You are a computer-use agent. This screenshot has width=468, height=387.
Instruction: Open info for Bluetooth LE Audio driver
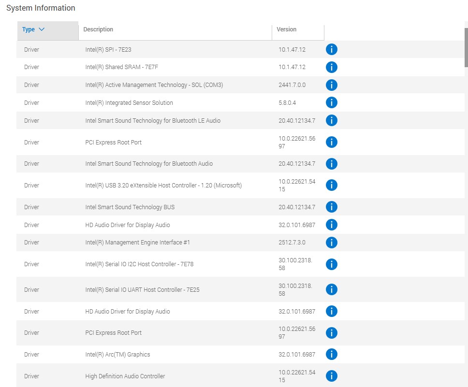click(x=331, y=121)
